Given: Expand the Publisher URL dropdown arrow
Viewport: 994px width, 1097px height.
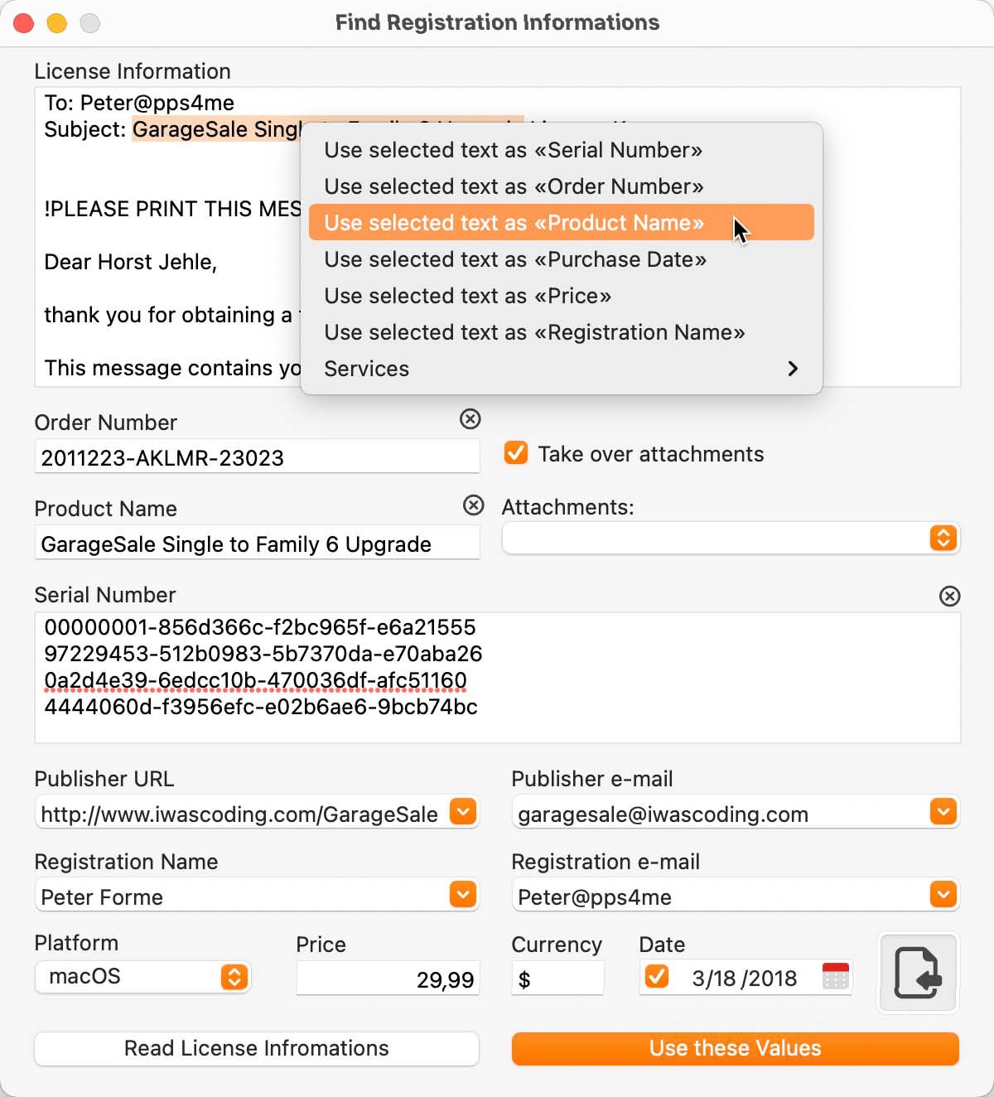Looking at the screenshot, I should [x=463, y=812].
